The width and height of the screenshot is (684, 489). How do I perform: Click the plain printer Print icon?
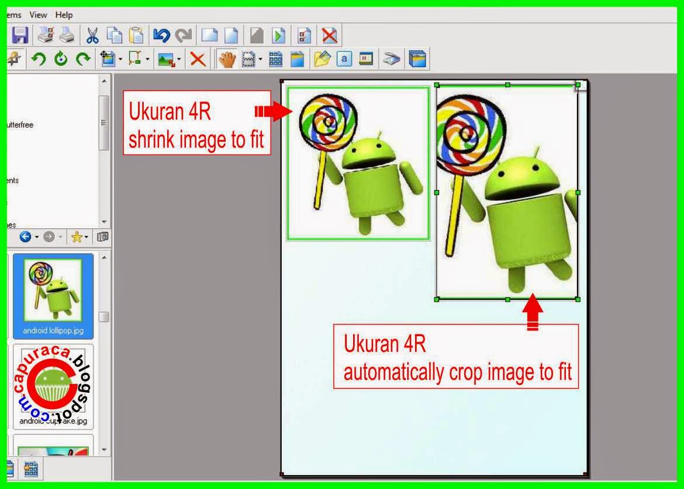(x=67, y=35)
